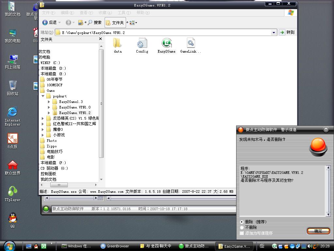Select 删除 (推荐) radio option
This screenshot has width=334, height=251.
[242, 222]
